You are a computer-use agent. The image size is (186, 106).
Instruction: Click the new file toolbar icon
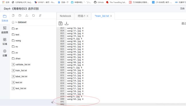[x=13, y=15]
